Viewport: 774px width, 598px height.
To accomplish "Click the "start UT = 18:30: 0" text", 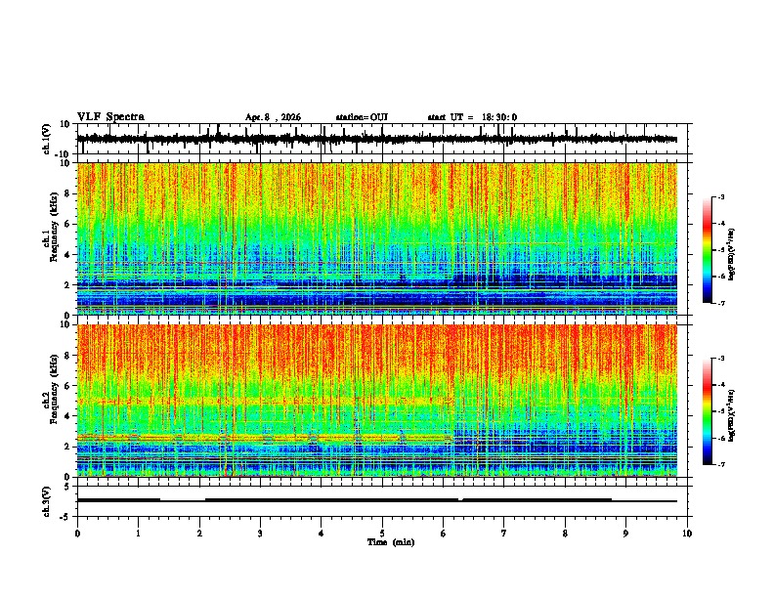I will [x=472, y=117].
